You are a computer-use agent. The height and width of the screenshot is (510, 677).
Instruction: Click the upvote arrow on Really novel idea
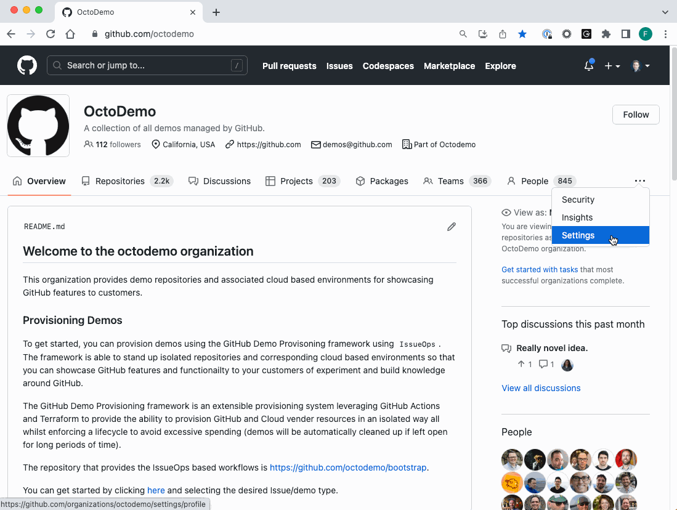point(521,363)
